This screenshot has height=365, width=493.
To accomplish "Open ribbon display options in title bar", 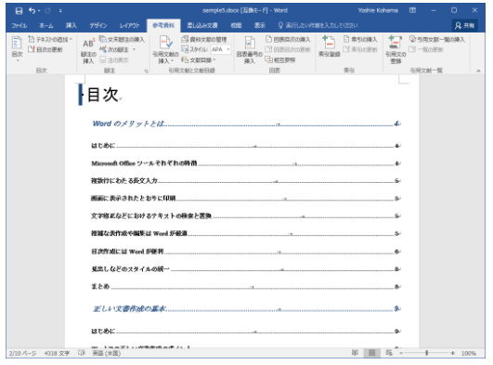I will coord(412,10).
